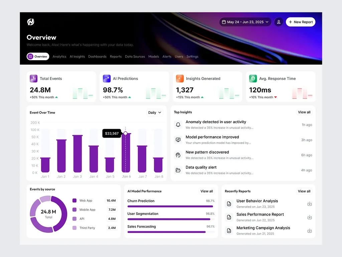Click the head icon for new pattern
The height and width of the screenshot is (257, 342).
click(178, 155)
